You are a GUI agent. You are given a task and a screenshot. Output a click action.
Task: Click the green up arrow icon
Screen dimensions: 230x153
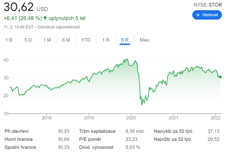click(45, 18)
